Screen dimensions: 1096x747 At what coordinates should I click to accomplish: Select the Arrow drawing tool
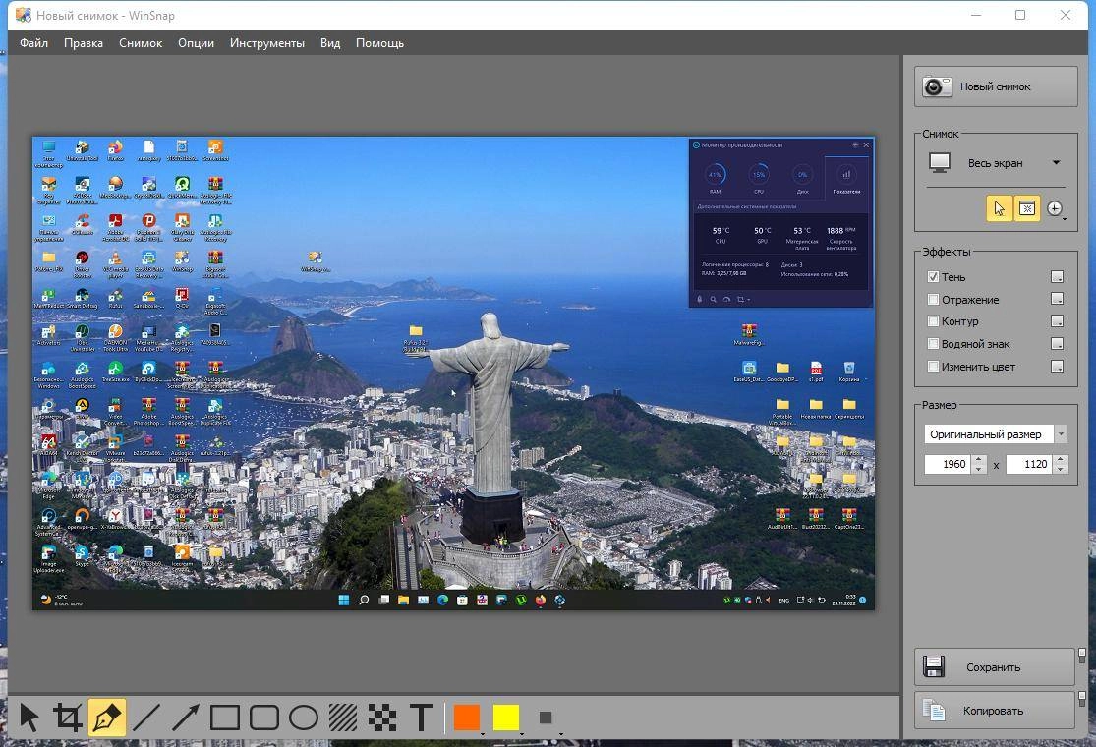pyautogui.click(x=185, y=718)
